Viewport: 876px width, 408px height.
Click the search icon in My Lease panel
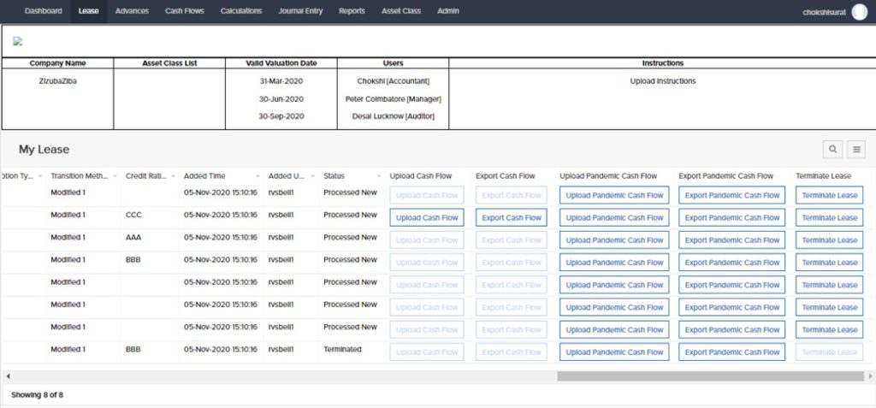point(832,150)
